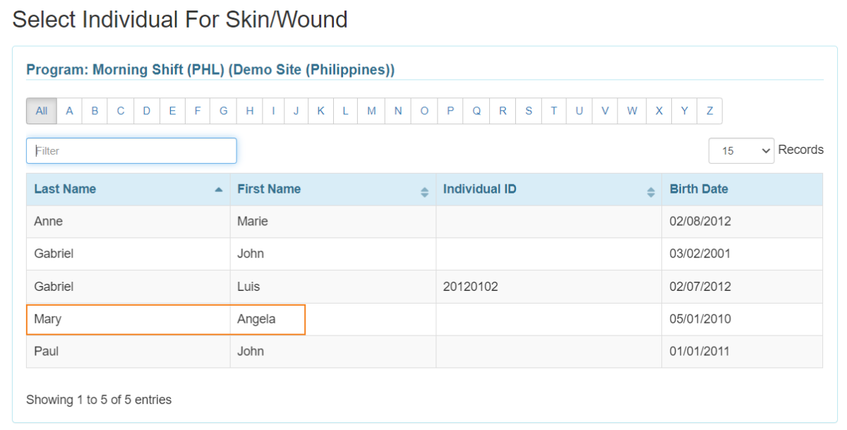The width and height of the screenshot is (847, 430).
Task: Click the letter A filter button
Action: (x=68, y=111)
